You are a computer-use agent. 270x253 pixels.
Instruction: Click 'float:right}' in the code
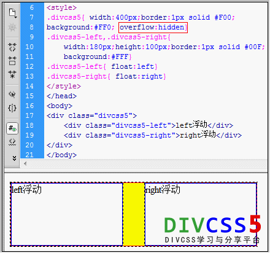pos(141,76)
